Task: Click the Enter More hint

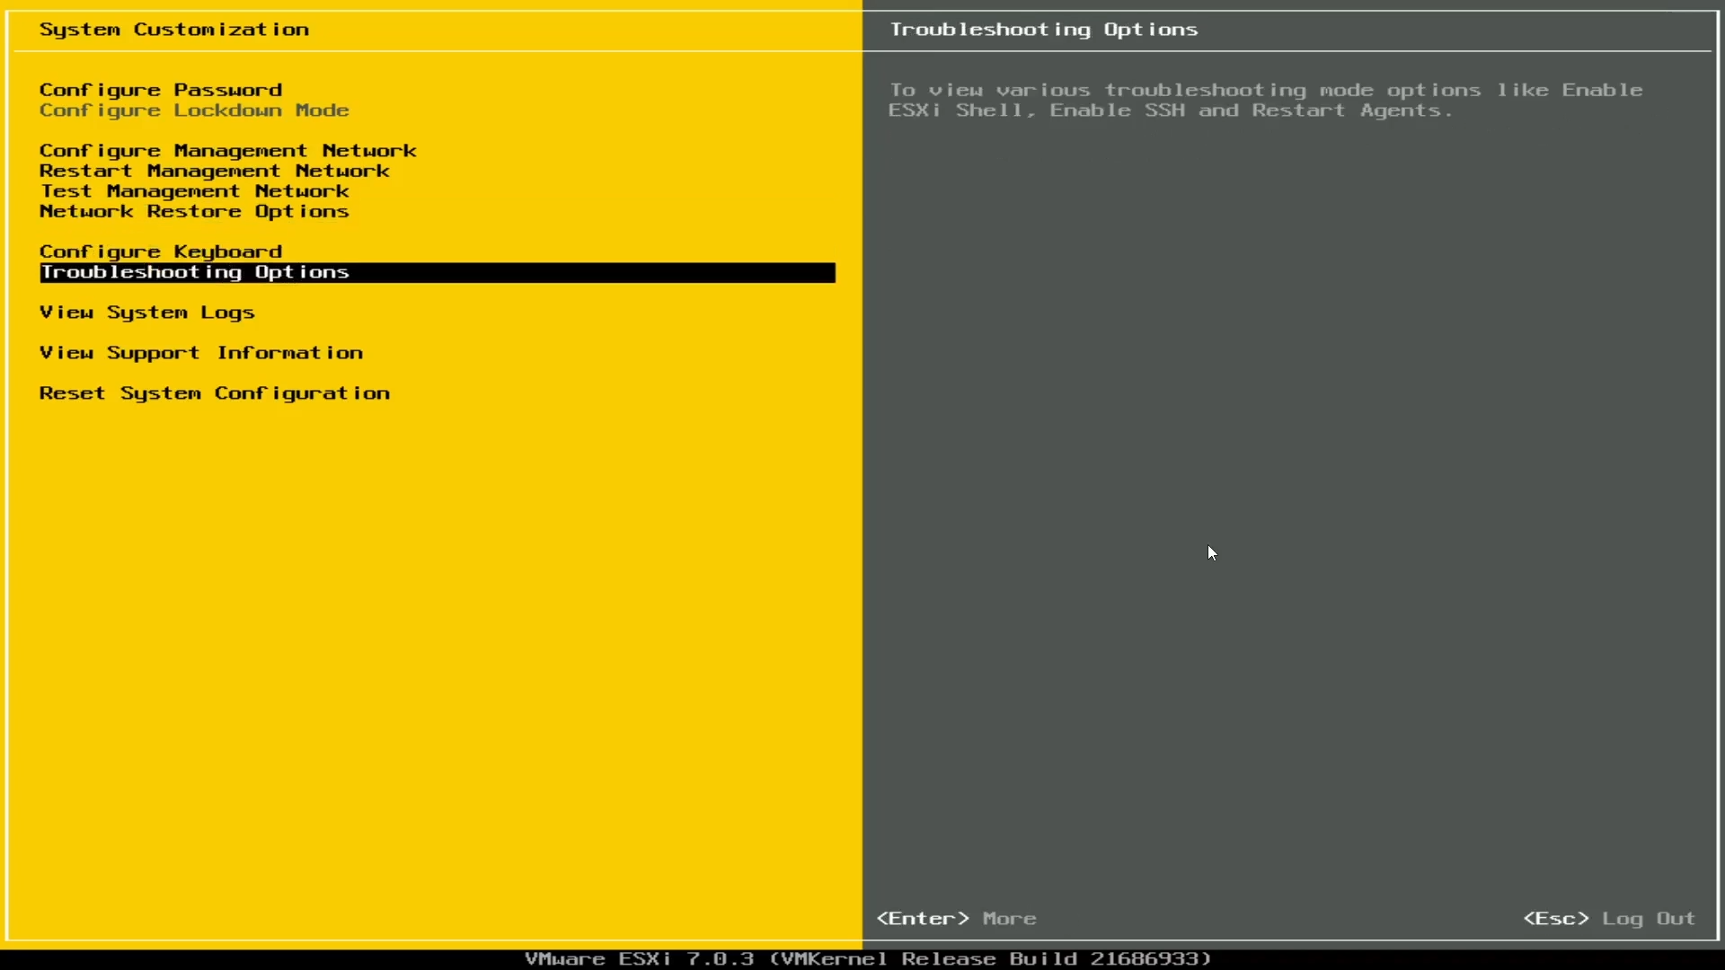Action: 955,918
